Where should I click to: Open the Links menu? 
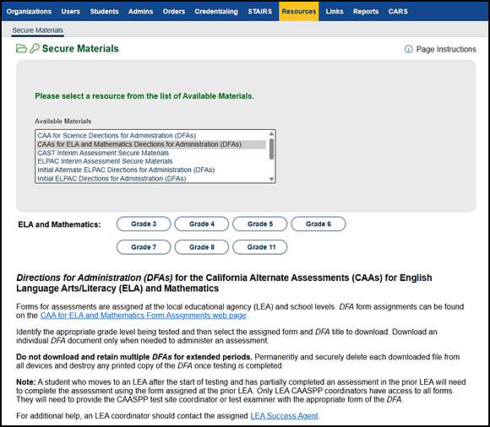pos(335,11)
